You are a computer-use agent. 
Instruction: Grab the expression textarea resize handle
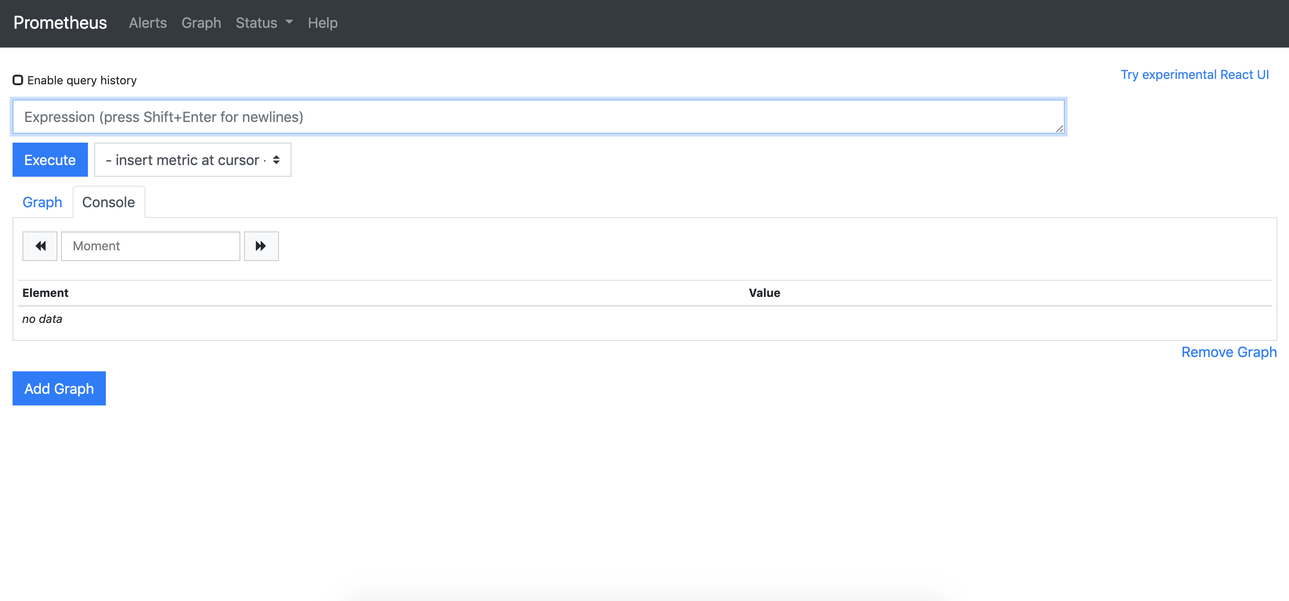pos(1059,129)
